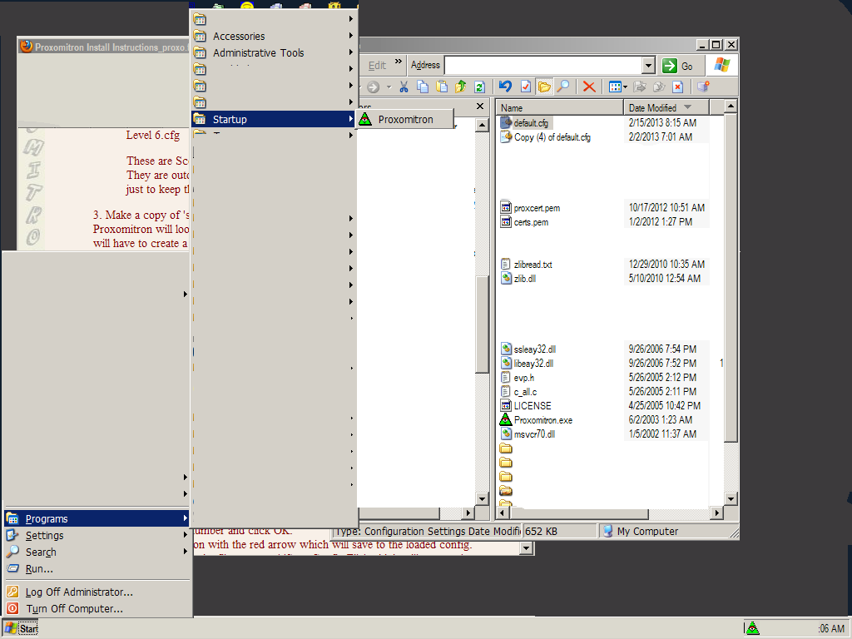Click the green Refresh toolbar icon
The width and height of the screenshot is (852, 639).
click(479, 87)
